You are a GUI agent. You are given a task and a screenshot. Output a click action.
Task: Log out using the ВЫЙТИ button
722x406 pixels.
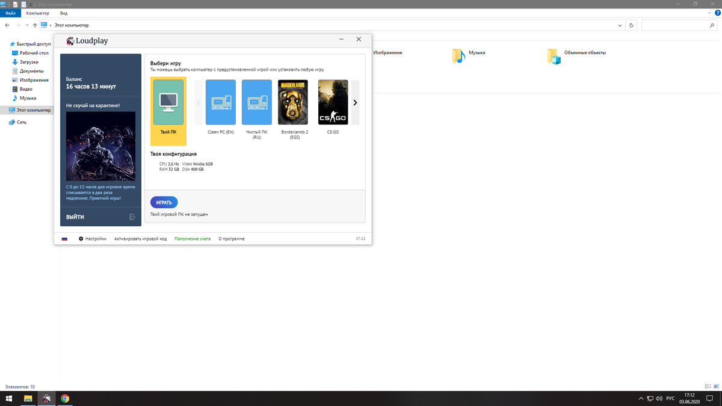tap(75, 217)
